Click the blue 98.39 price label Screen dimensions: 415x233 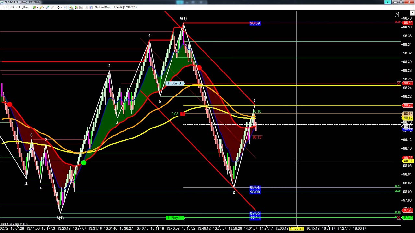pos(255,23)
